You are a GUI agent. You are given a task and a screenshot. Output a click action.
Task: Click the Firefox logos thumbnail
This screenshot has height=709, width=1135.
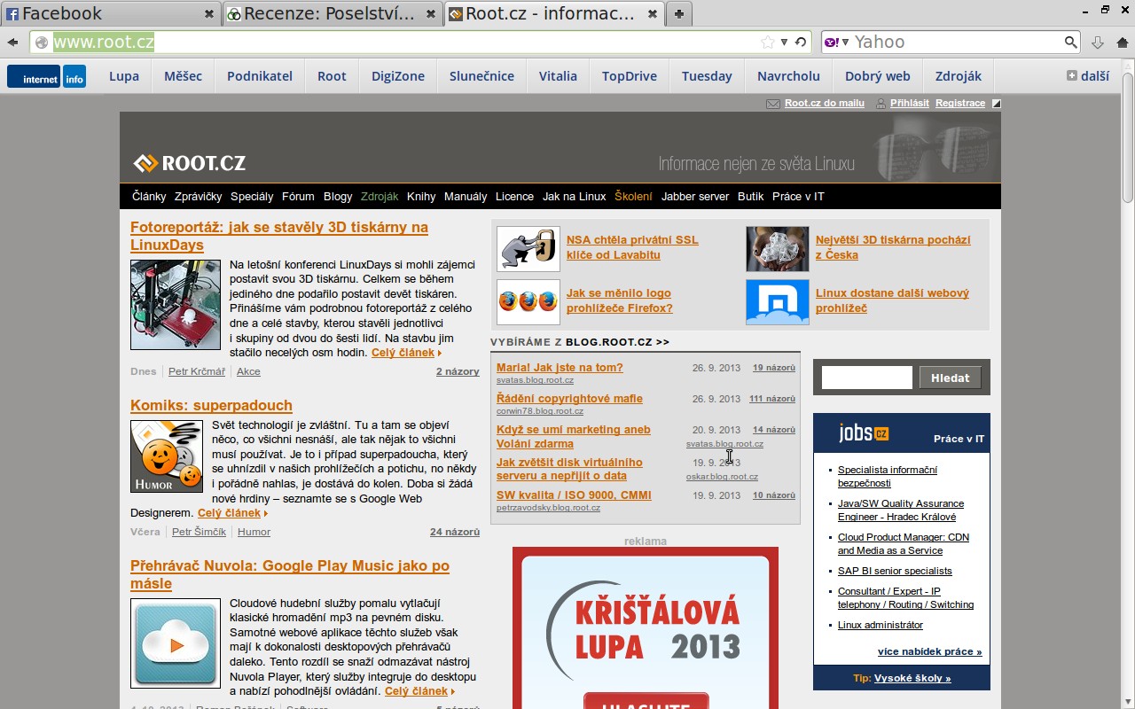[x=528, y=302]
